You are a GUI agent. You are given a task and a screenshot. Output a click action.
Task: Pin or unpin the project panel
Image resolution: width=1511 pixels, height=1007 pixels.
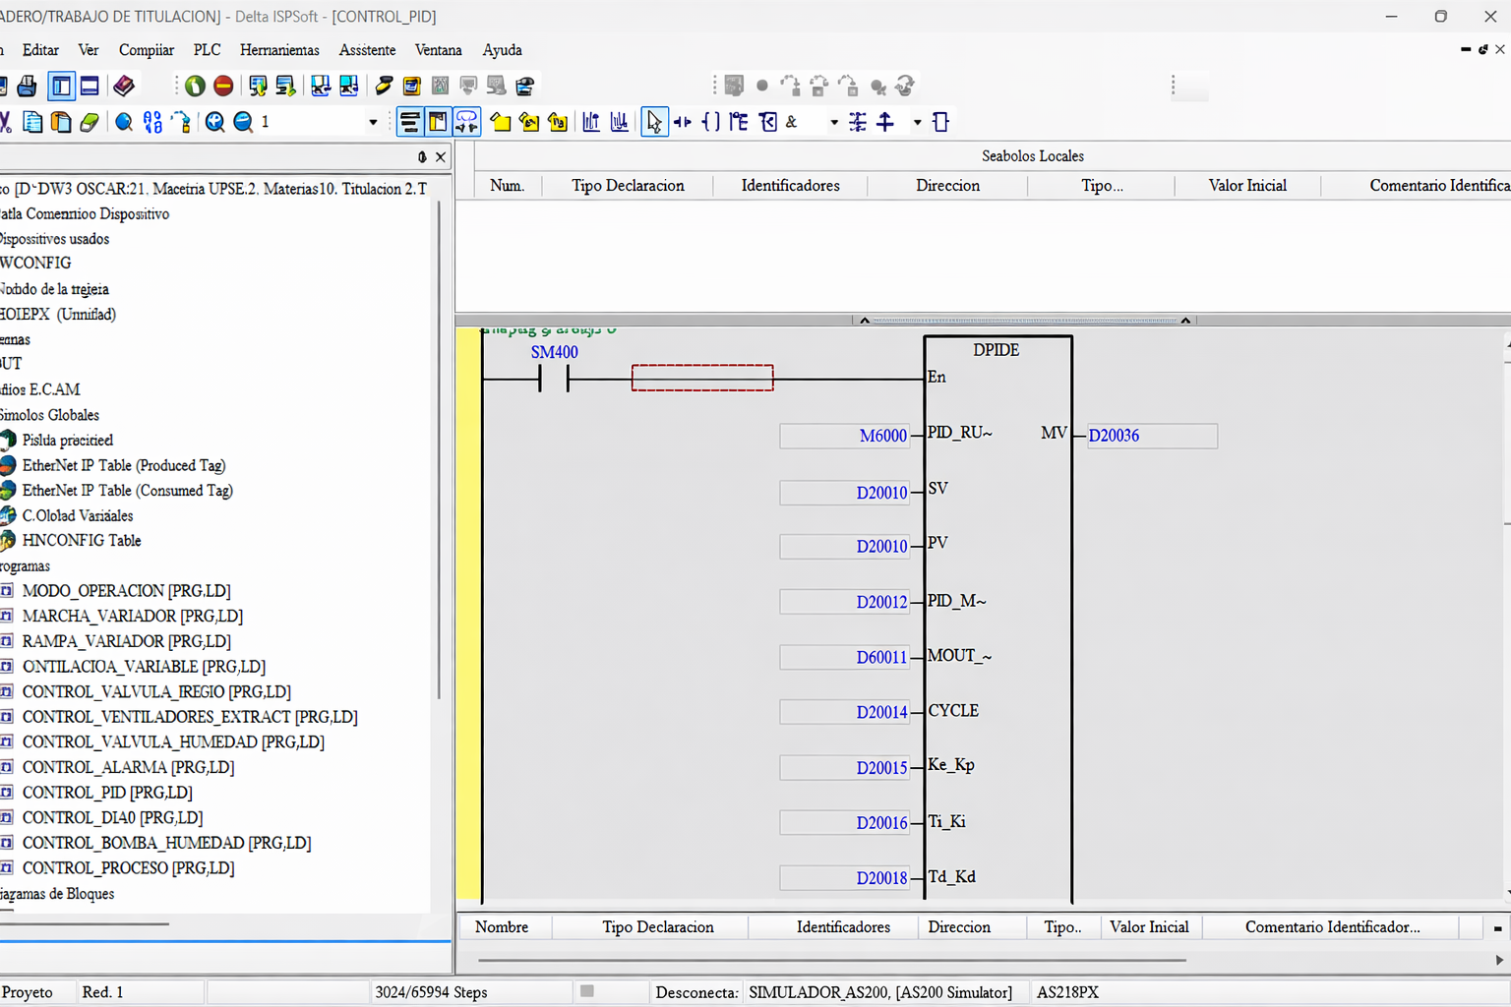(x=422, y=157)
